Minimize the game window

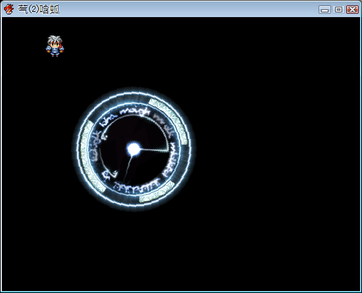(x=324, y=10)
